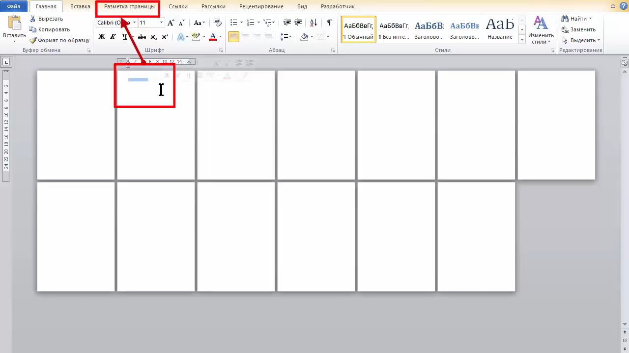Apply superscript formatting
Viewport: 629px width, 353px height.
tap(165, 37)
